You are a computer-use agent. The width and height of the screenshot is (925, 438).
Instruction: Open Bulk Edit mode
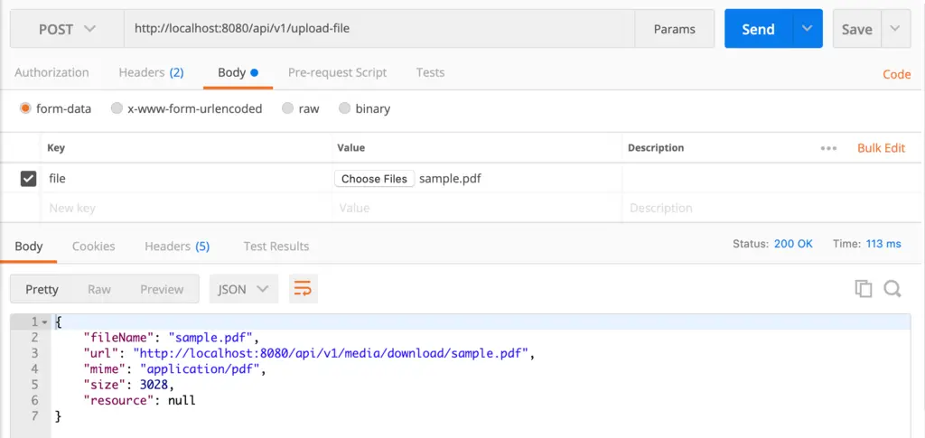[x=882, y=148]
